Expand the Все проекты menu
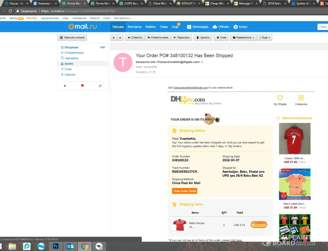 click(123, 18)
